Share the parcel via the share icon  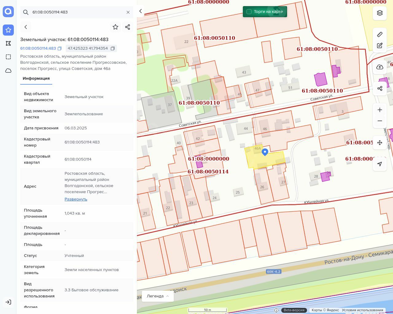pyautogui.click(x=128, y=27)
